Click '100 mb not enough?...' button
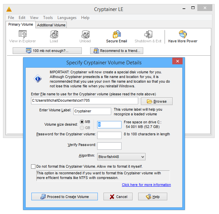 [x=47, y=51]
